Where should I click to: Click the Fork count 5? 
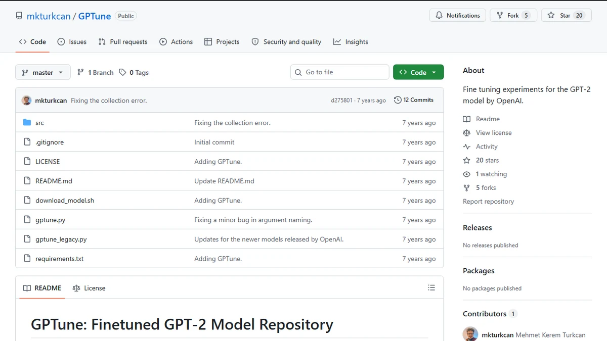coord(526,16)
